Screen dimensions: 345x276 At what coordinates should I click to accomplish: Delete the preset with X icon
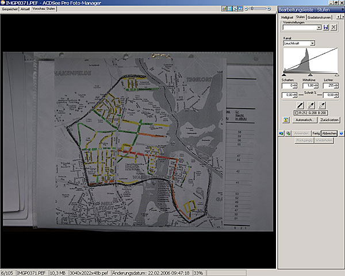coord(333,28)
